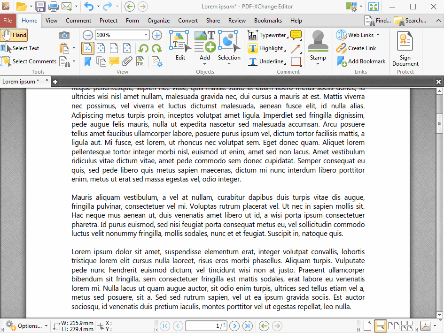Image resolution: width=444 pixels, height=333 pixels.
Task: Click the Zoom In plus button
Action: pyautogui.click(x=157, y=35)
